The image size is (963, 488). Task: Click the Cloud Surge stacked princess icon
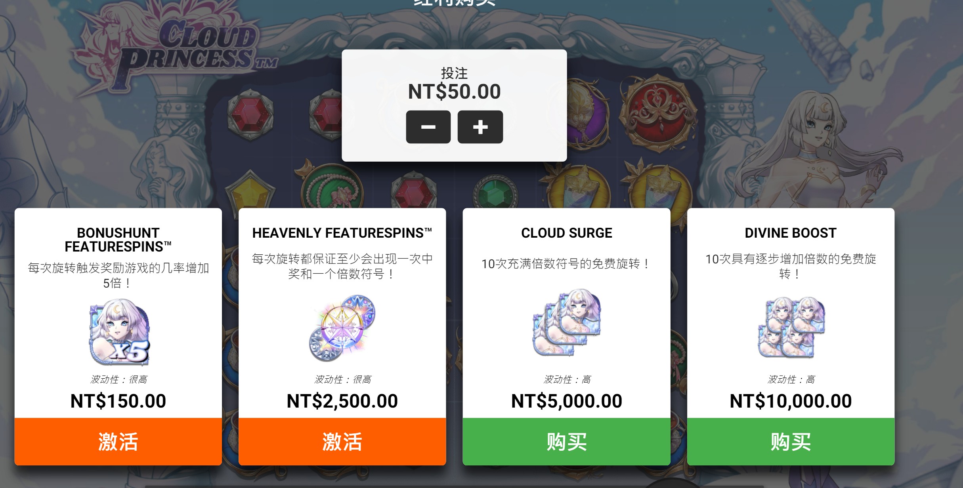(x=567, y=322)
